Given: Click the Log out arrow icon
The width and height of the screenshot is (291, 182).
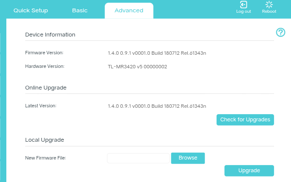Looking at the screenshot, I should click(x=243, y=5).
